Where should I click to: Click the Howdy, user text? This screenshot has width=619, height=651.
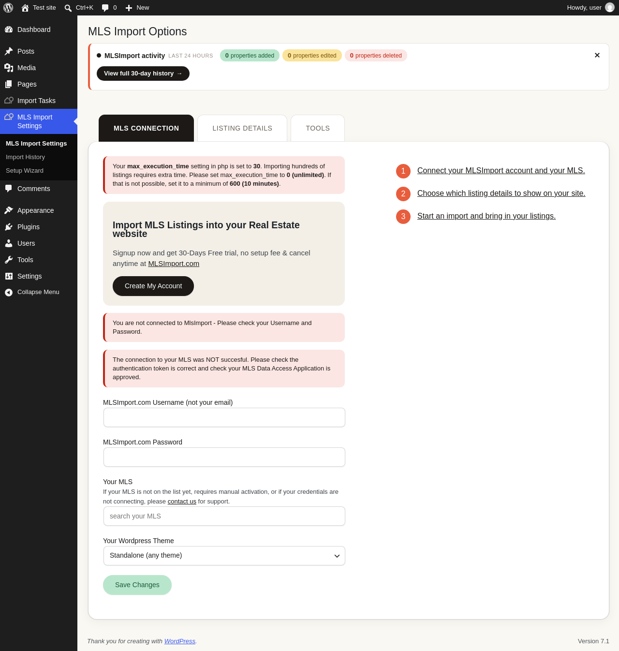tap(584, 8)
